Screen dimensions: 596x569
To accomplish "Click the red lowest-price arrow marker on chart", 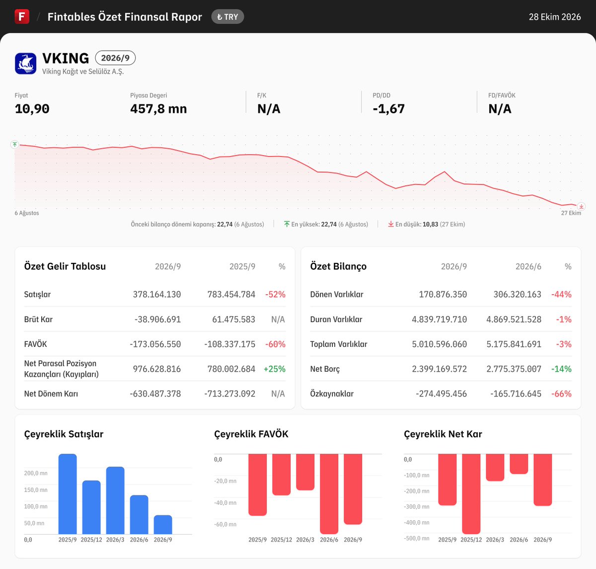I will pos(581,206).
